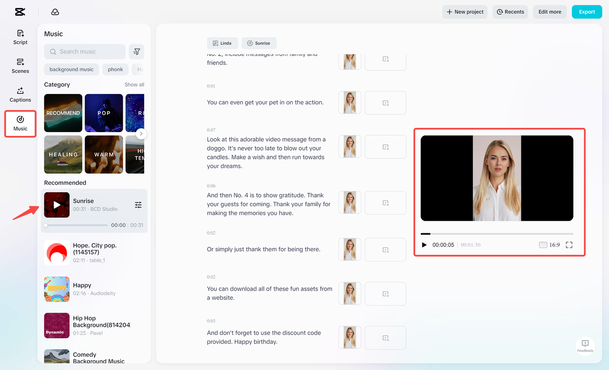Image resolution: width=609 pixels, height=370 pixels.
Task: Export the video
Action: click(x=587, y=12)
